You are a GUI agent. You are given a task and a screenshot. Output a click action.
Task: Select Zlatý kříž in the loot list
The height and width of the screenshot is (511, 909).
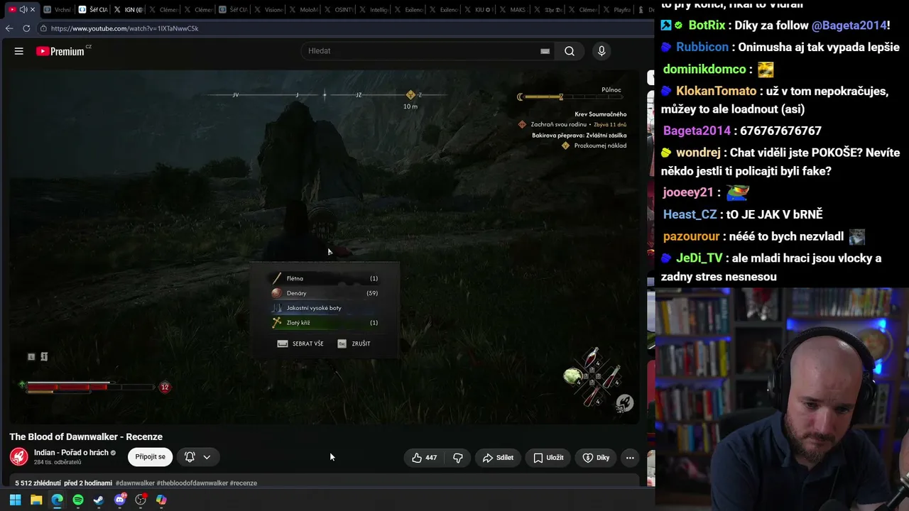click(x=325, y=323)
